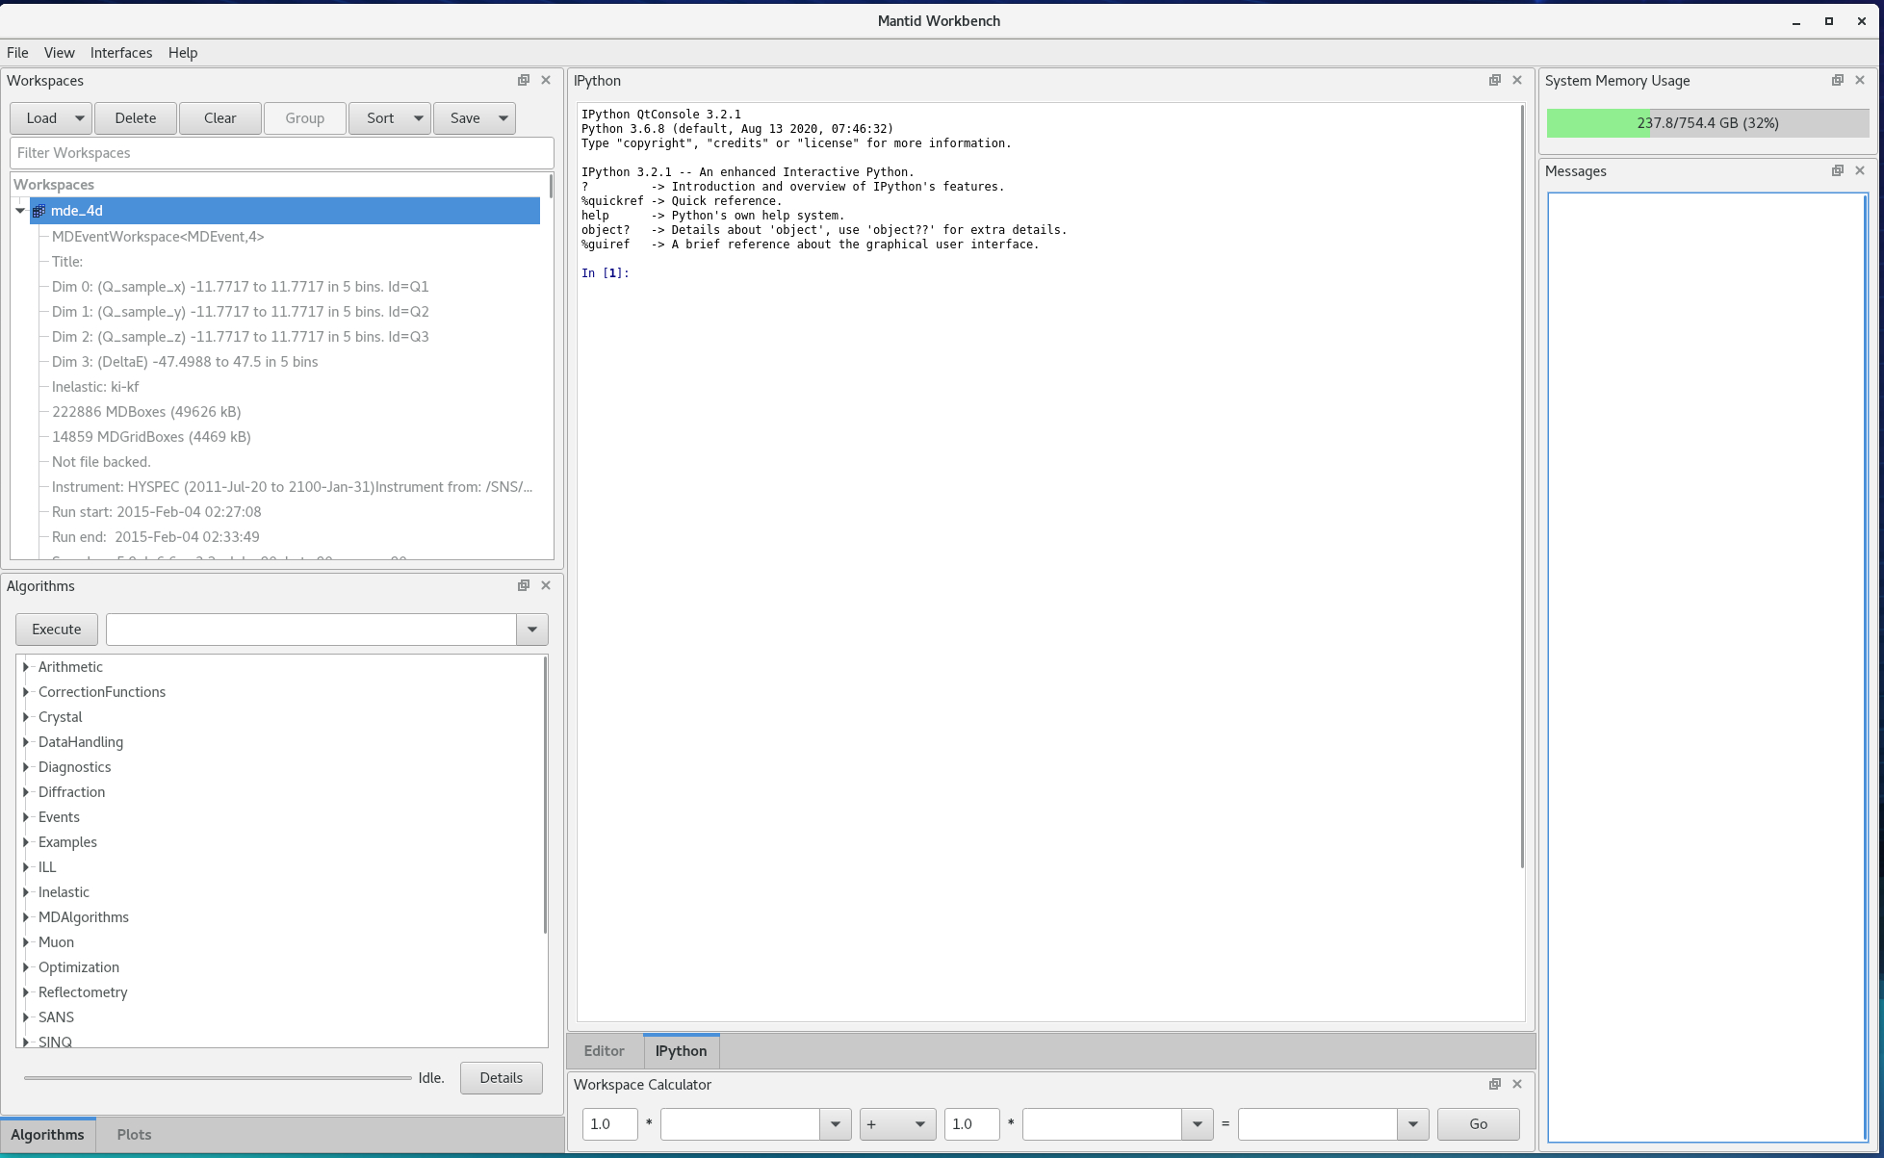Switch to the Plots tab
Screen dimensions: 1884x1158
134,1135
